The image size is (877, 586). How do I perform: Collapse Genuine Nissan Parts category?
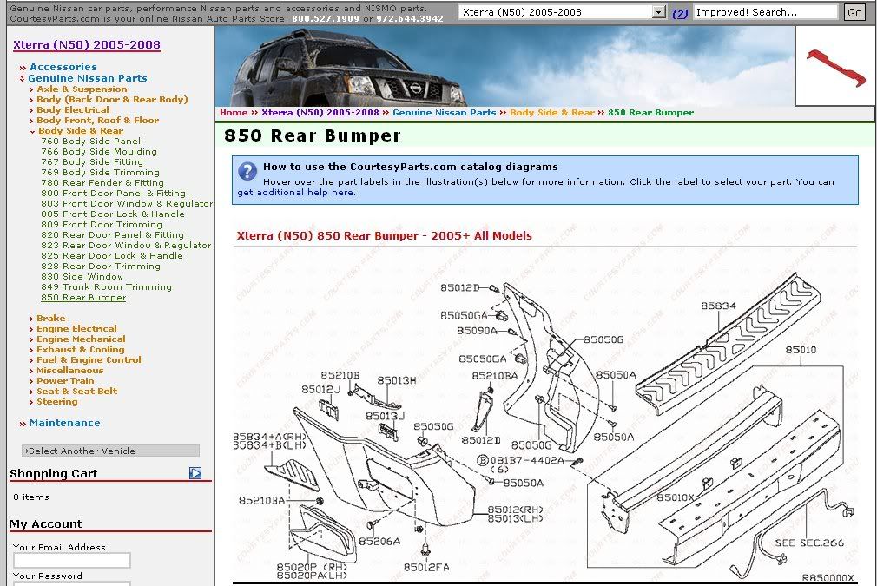(x=87, y=78)
